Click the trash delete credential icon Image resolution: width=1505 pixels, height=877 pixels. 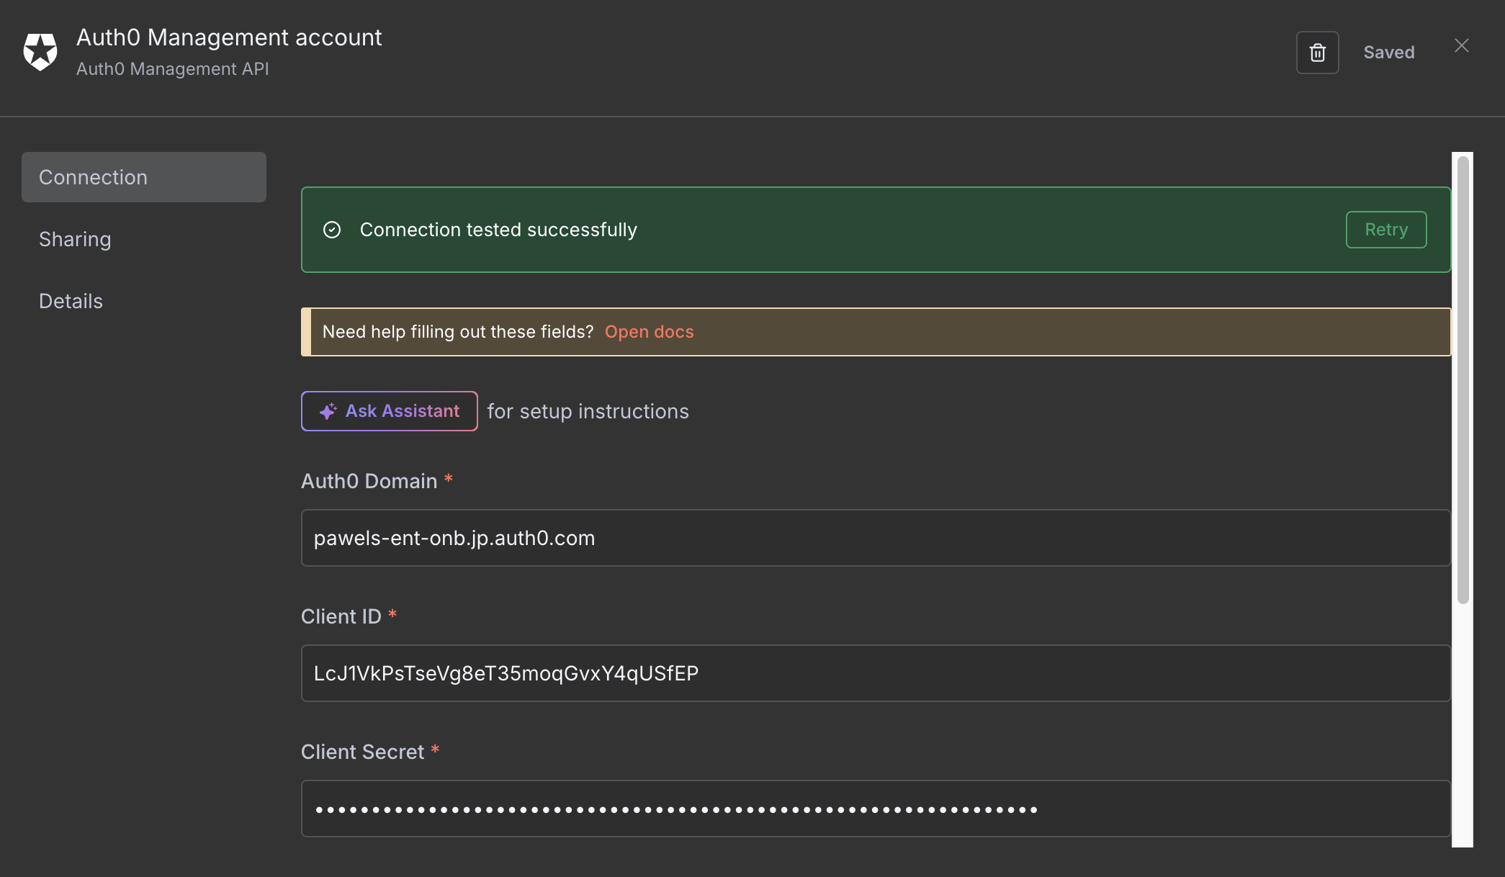point(1317,53)
